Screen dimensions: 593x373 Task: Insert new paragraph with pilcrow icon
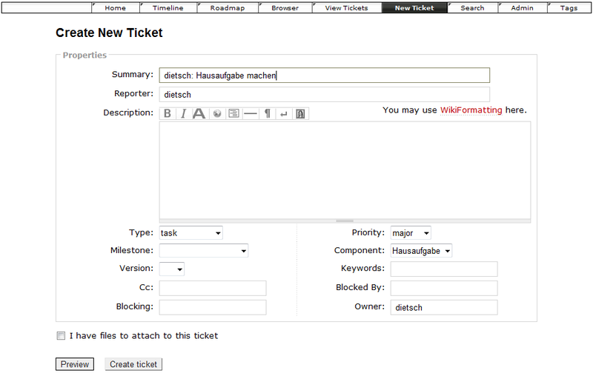pos(268,113)
